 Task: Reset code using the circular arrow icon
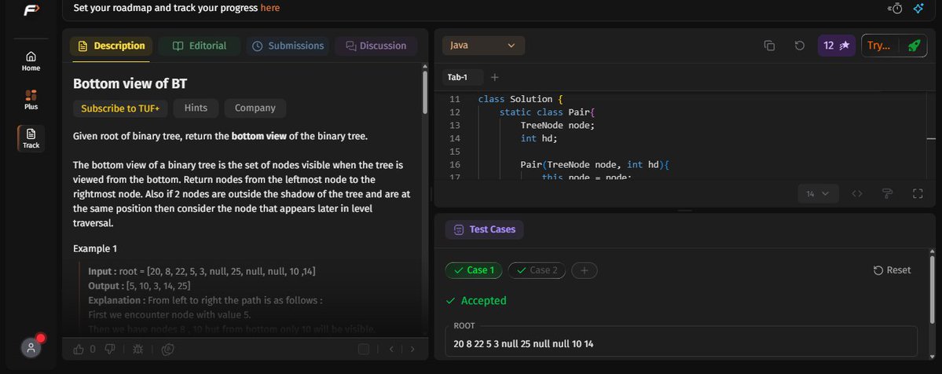[800, 46]
